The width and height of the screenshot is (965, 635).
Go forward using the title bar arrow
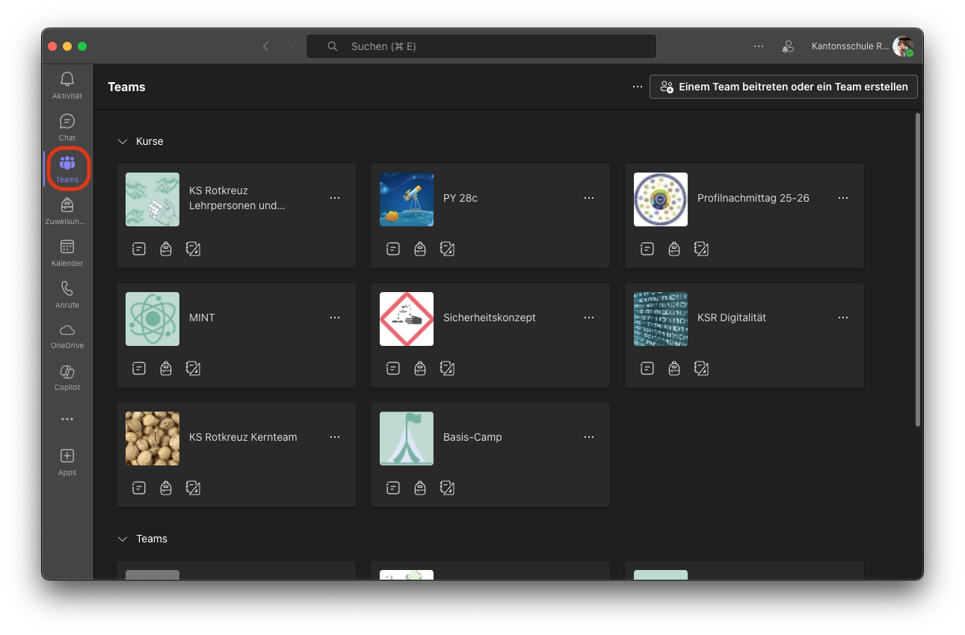[x=291, y=46]
